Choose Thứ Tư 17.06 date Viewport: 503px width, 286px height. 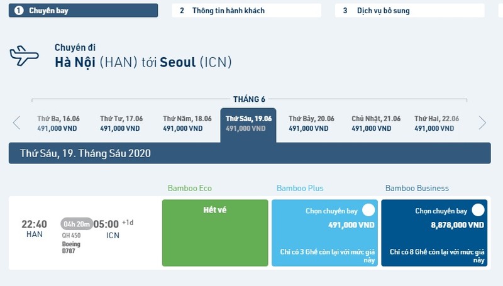pyautogui.click(x=121, y=123)
